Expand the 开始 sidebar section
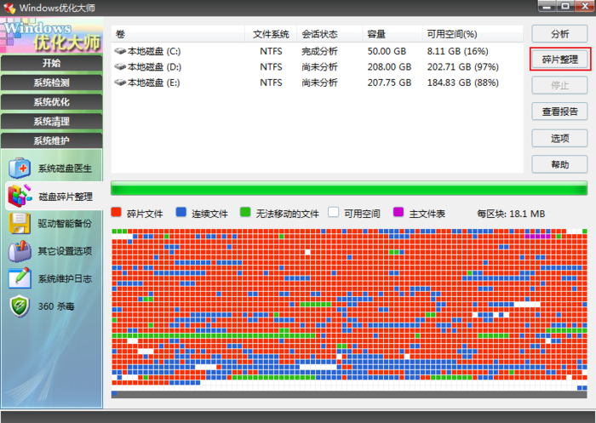This screenshot has height=423, width=596. point(51,64)
